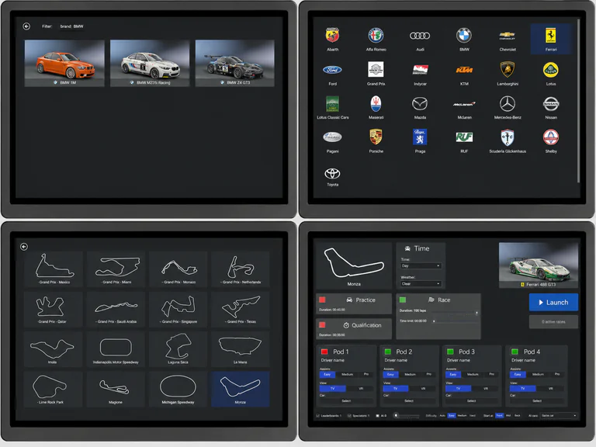This screenshot has width=596, height=447.
Task: Choose the Lotus Classic Cars logo
Action: click(x=332, y=104)
